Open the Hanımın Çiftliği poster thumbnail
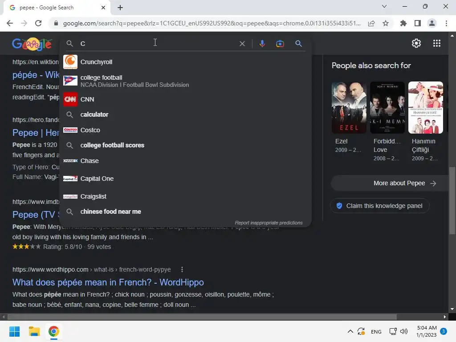 tap(425, 108)
